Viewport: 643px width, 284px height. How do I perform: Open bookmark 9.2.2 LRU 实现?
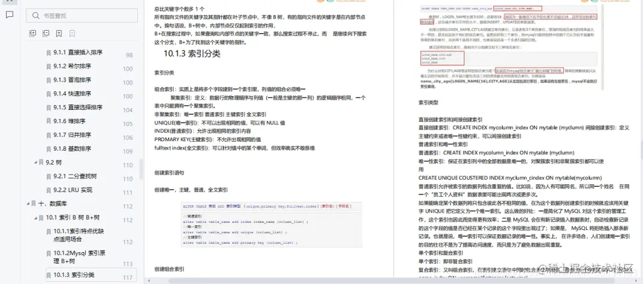click(x=73, y=190)
